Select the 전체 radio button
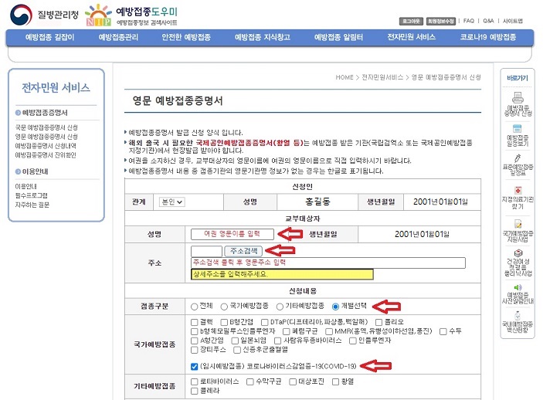 click(195, 307)
